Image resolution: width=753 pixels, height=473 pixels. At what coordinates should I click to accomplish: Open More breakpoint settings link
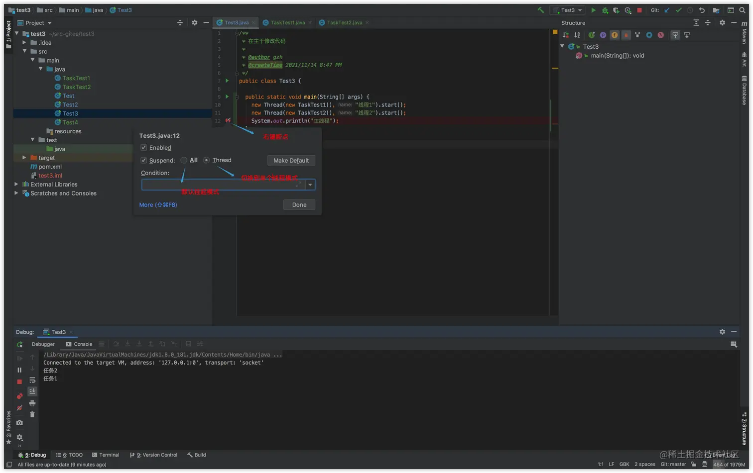point(158,205)
